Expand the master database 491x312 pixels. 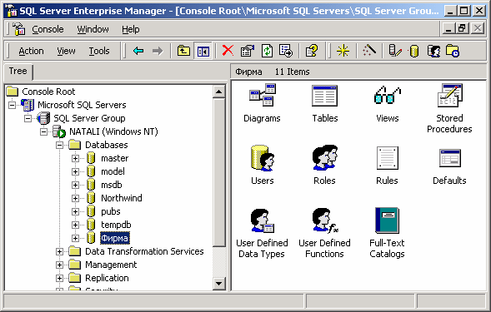click(x=75, y=159)
